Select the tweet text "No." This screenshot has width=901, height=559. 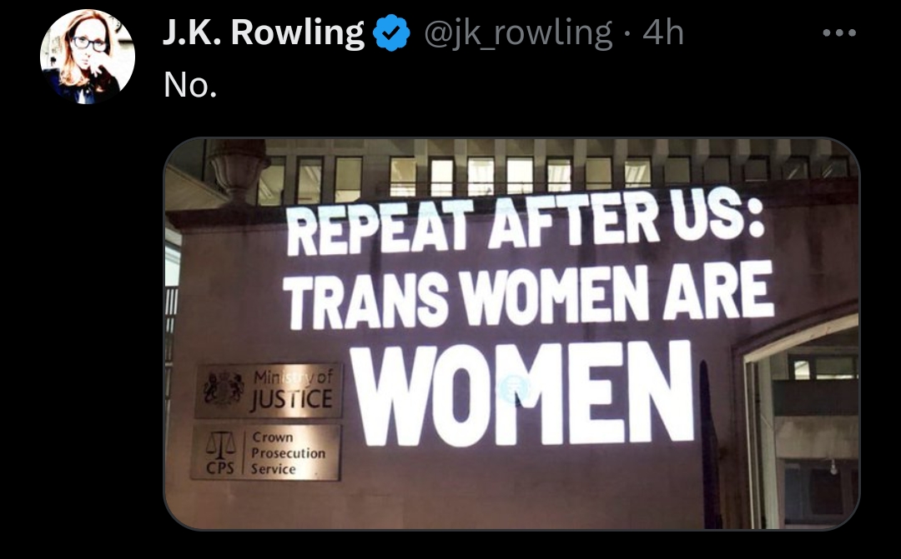point(190,85)
